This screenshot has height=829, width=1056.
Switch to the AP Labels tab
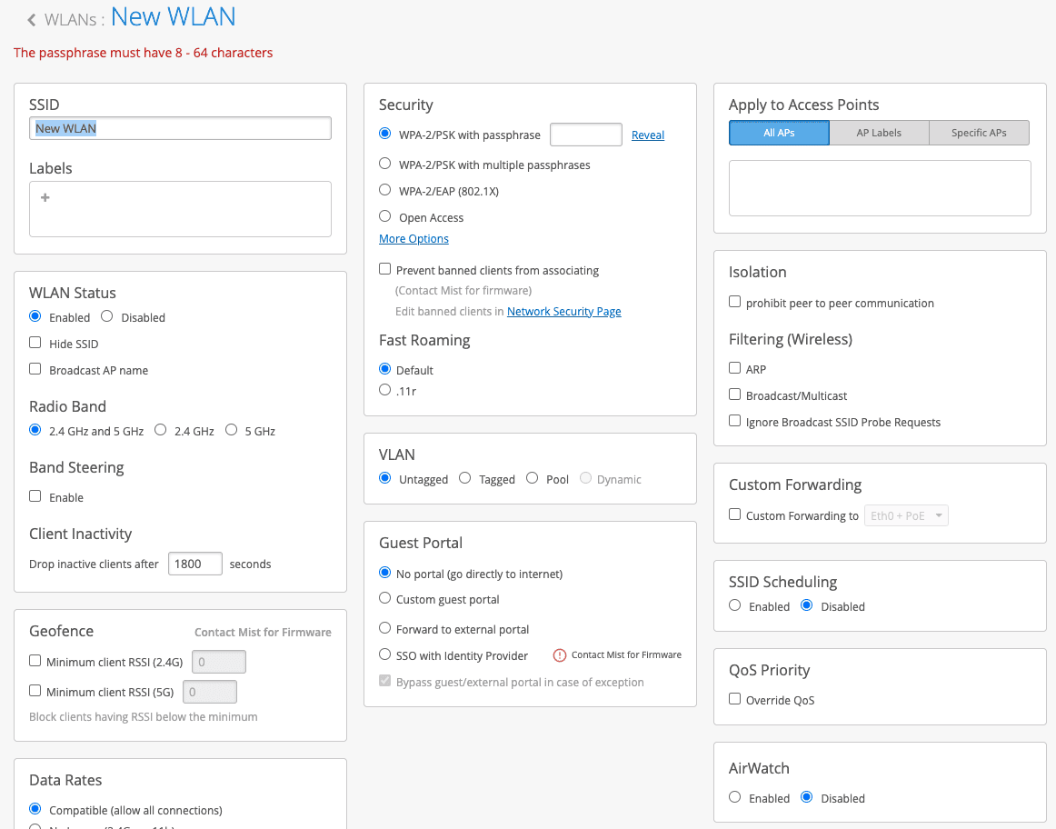(x=879, y=133)
